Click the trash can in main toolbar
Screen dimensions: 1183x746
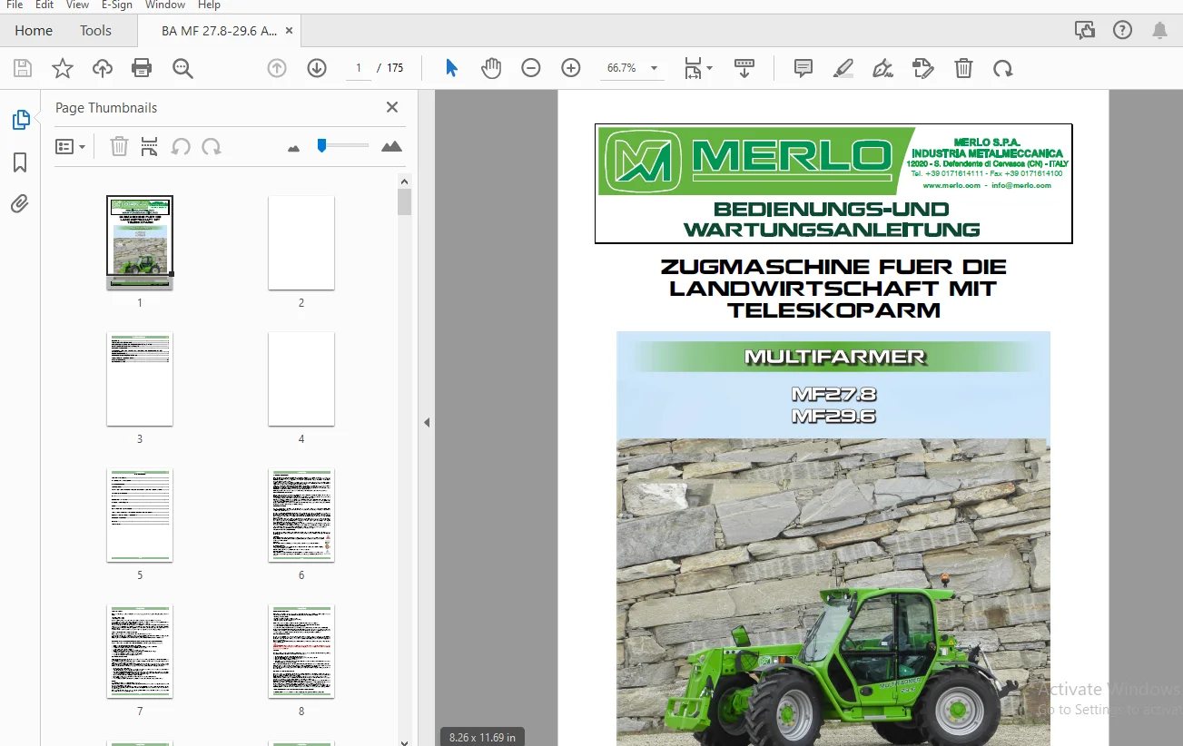(963, 68)
